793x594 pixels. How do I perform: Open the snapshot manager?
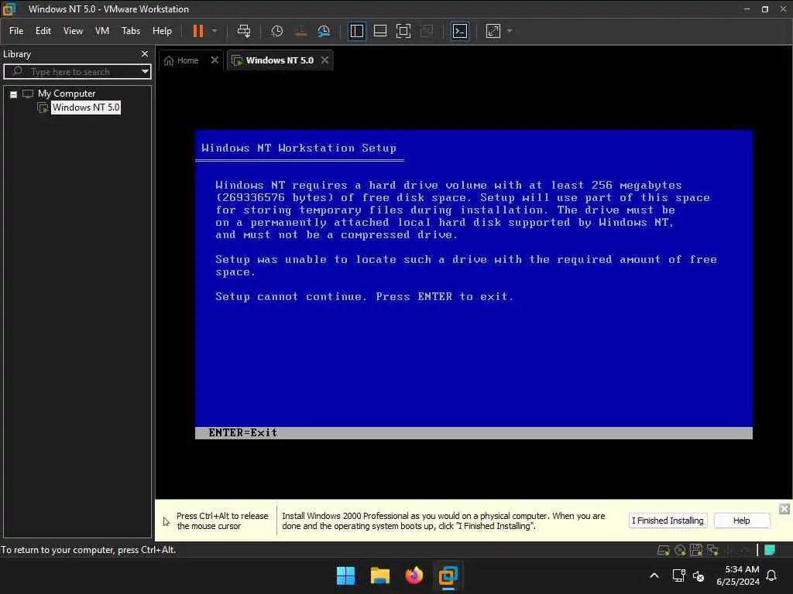point(324,31)
